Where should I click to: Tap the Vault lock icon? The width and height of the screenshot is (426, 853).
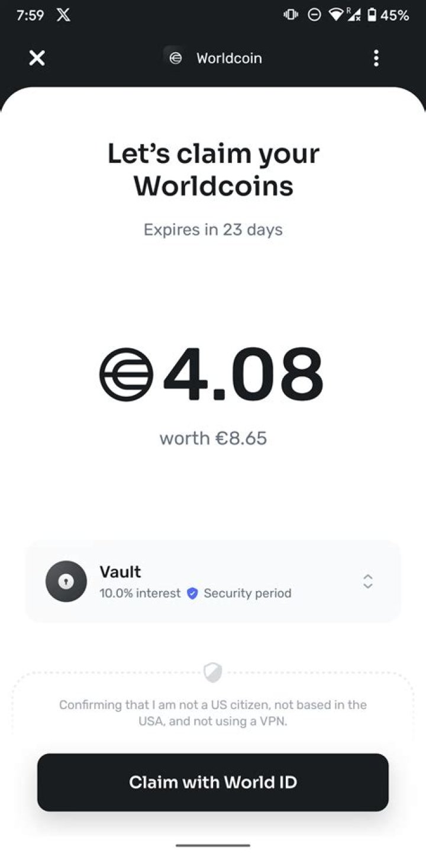(x=66, y=581)
